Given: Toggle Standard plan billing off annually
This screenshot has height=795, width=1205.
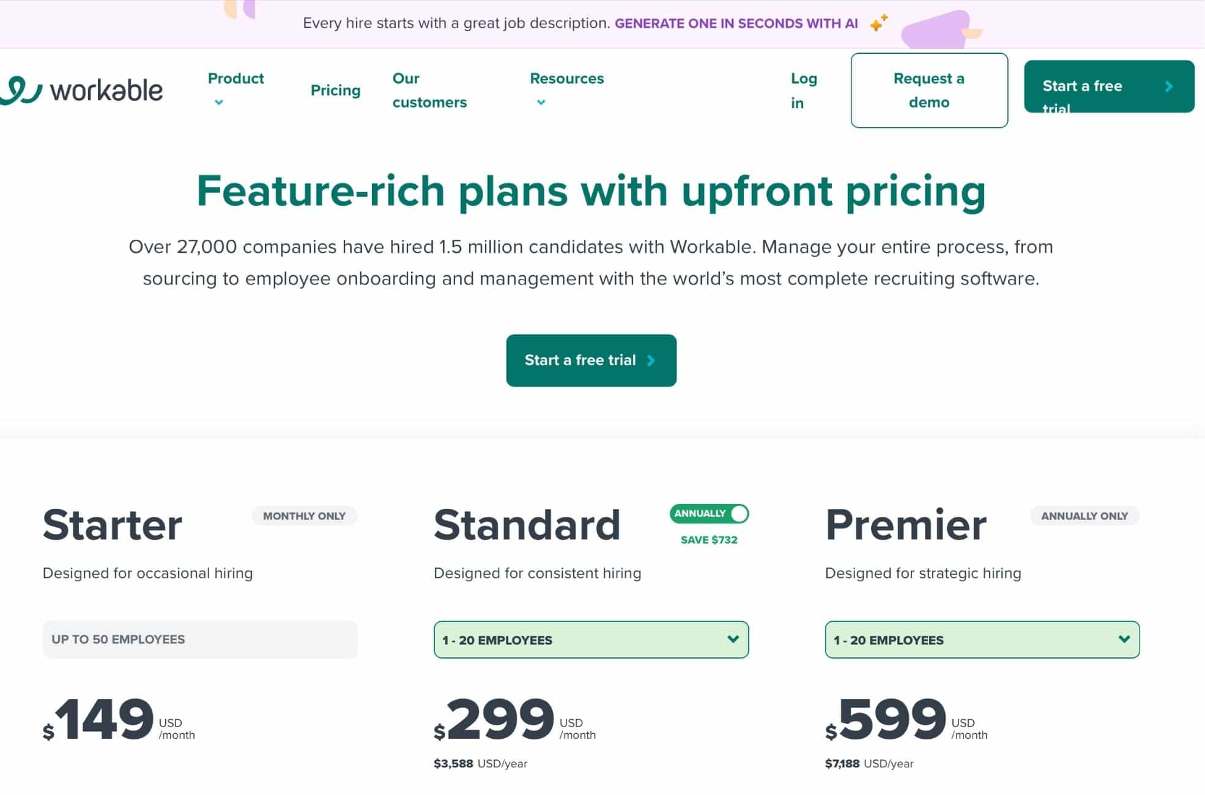Looking at the screenshot, I should coord(708,514).
